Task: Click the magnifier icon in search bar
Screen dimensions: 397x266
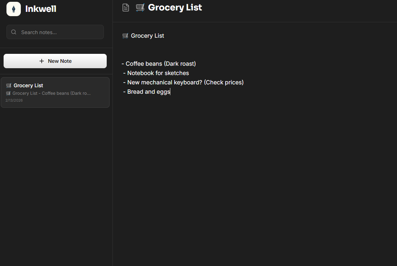Action: click(14, 32)
